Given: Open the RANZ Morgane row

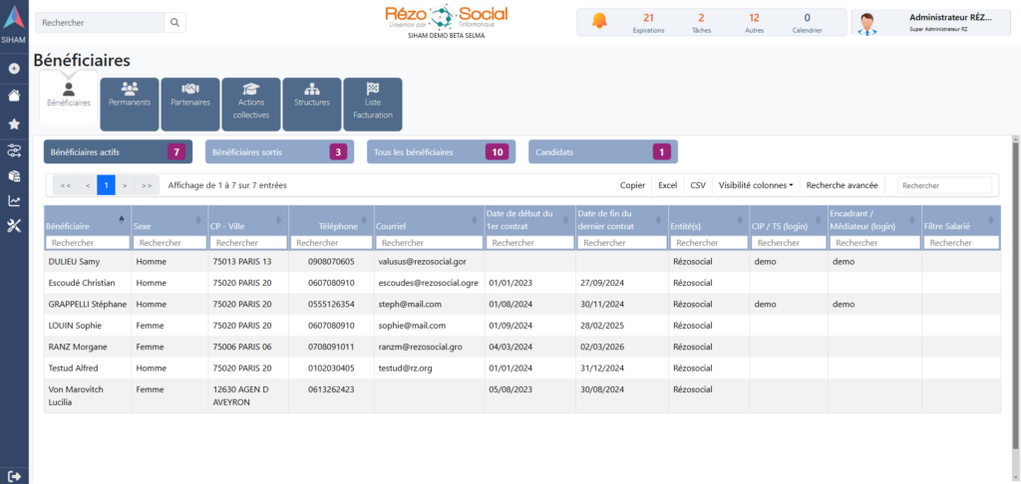Looking at the screenshot, I should (522, 347).
